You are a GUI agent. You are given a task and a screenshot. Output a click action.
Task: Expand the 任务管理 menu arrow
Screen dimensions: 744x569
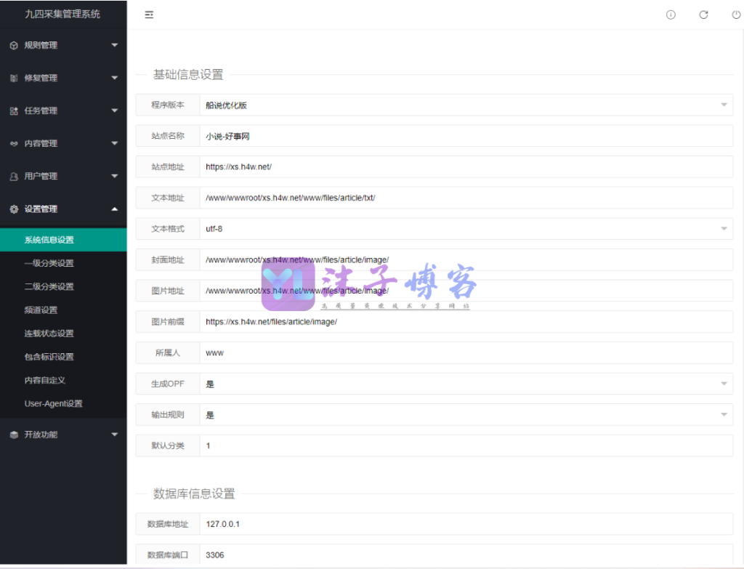[x=114, y=110]
